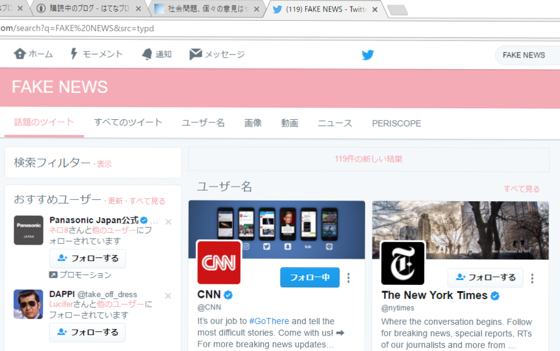Select ニュース search tab
The image size is (560, 351).
coord(335,124)
